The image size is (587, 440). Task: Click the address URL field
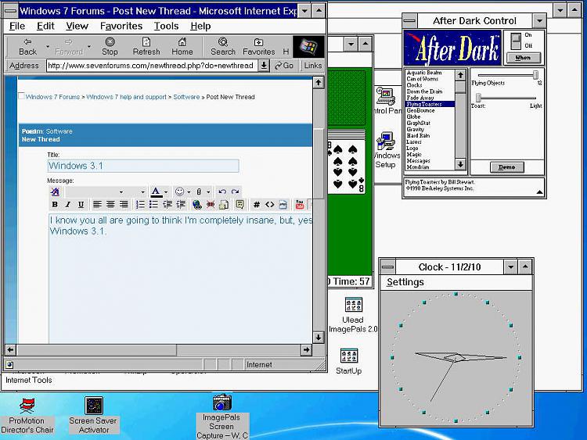click(152, 66)
